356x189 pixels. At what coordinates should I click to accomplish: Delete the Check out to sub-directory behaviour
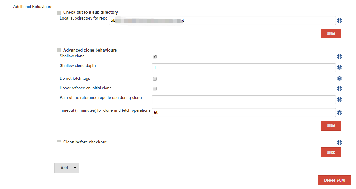point(331,34)
